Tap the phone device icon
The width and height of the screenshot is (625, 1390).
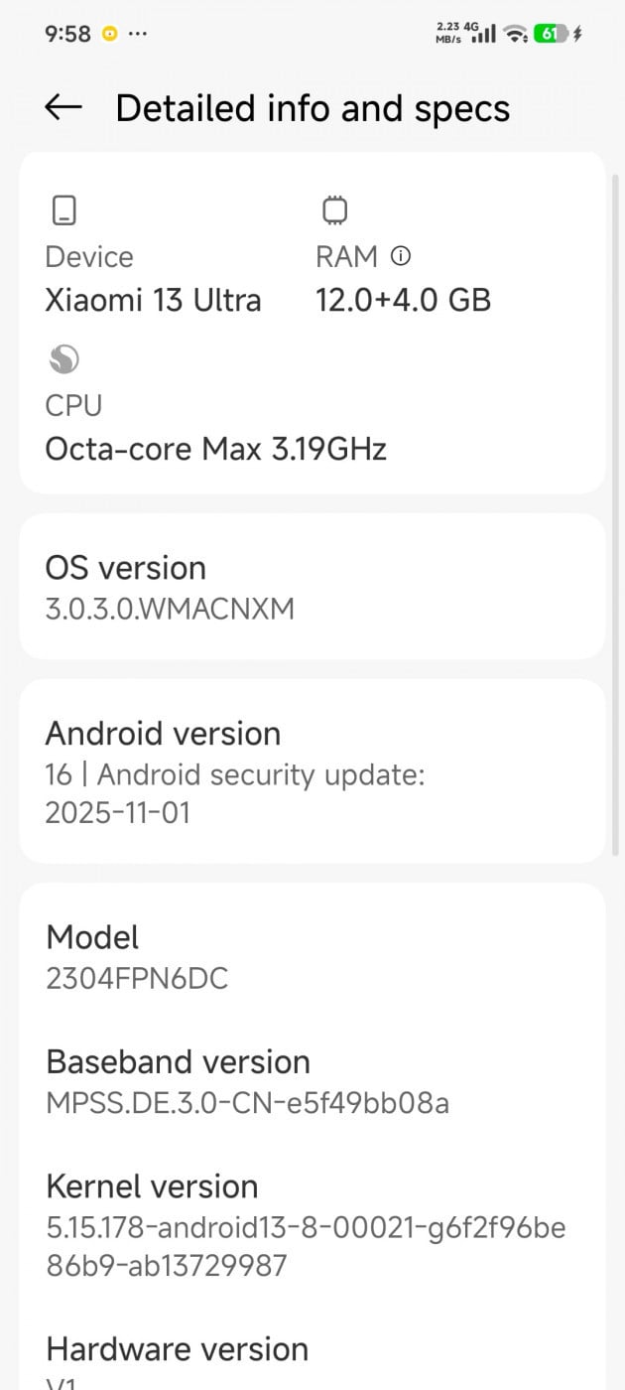pyautogui.click(x=64, y=210)
